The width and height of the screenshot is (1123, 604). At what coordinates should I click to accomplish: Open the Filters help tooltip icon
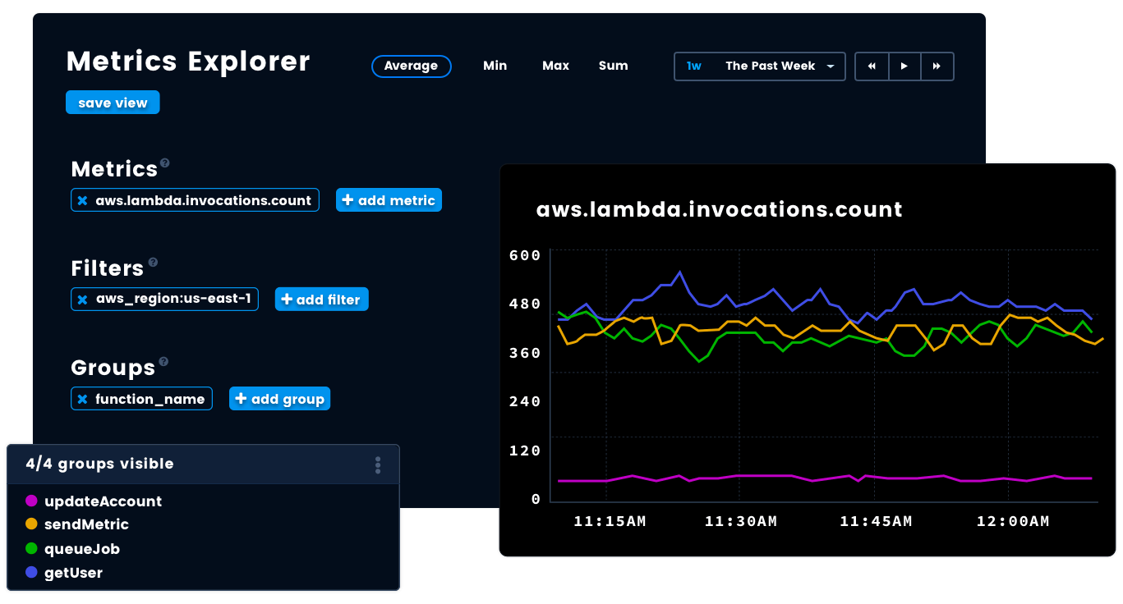(154, 262)
